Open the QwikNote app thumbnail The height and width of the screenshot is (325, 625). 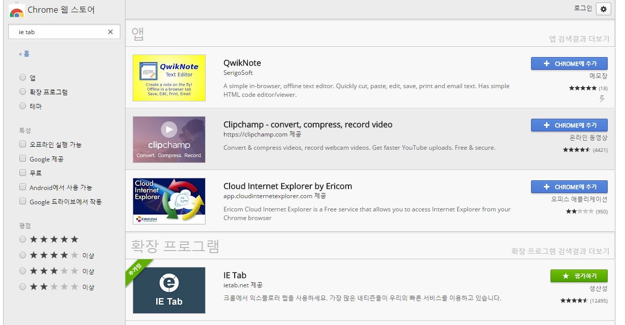click(x=169, y=78)
